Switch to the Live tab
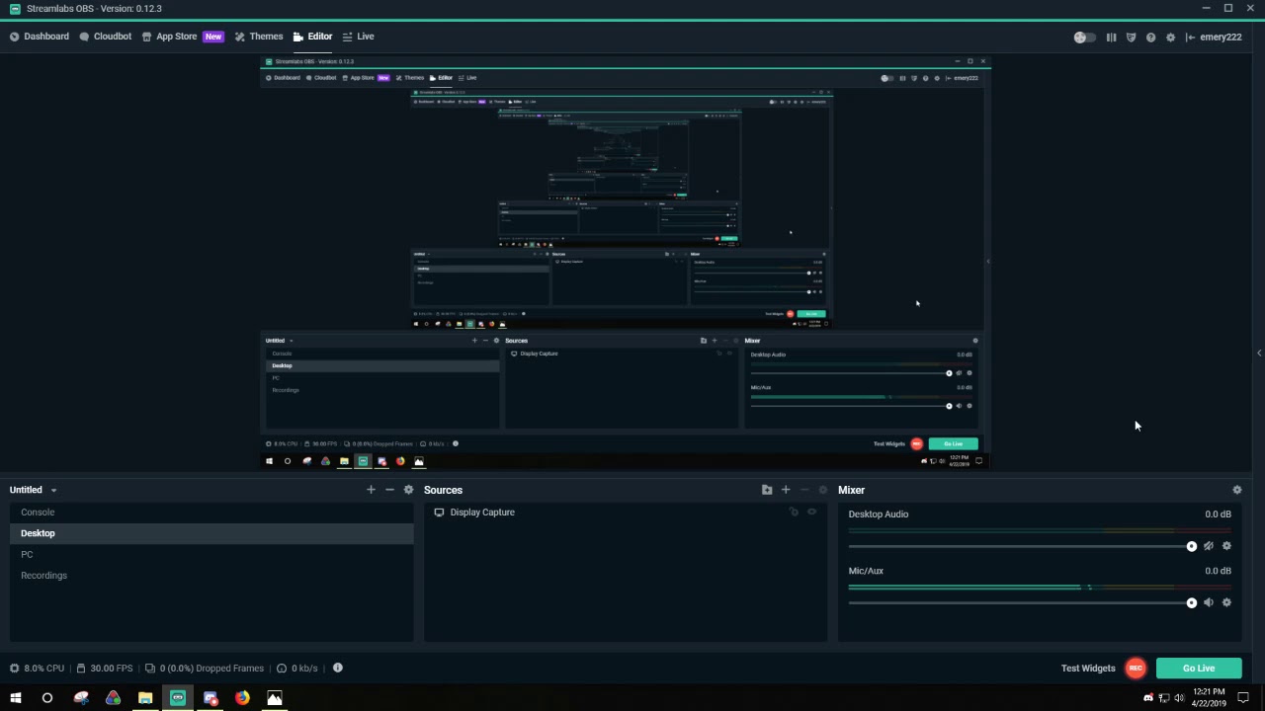 pyautogui.click(x=358, y=37)
